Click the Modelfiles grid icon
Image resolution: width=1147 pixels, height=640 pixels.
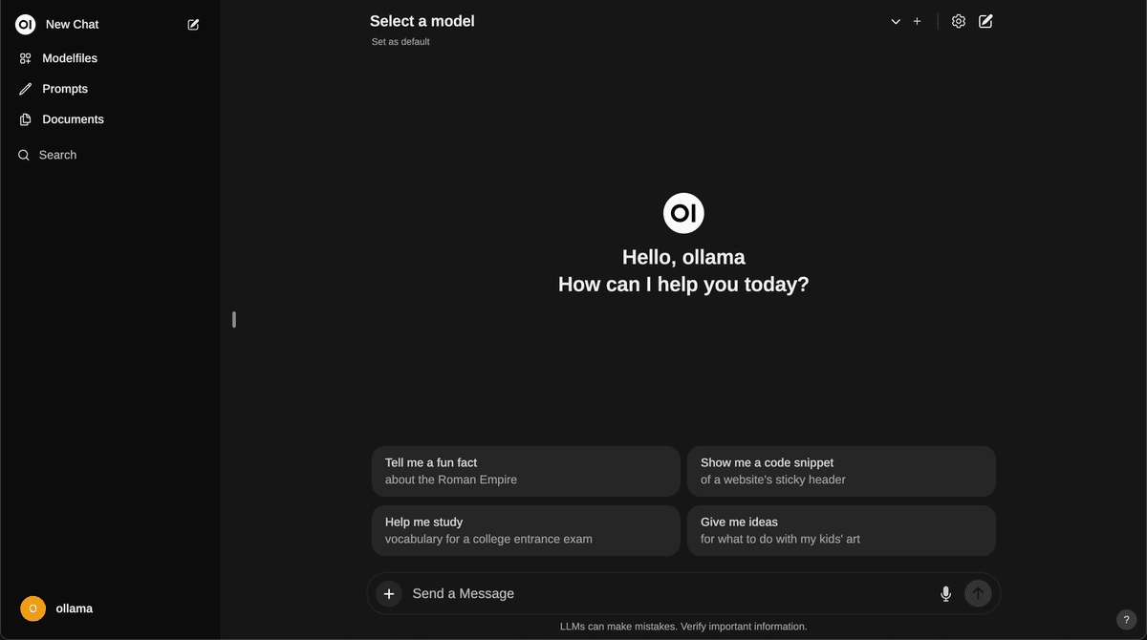26,58
